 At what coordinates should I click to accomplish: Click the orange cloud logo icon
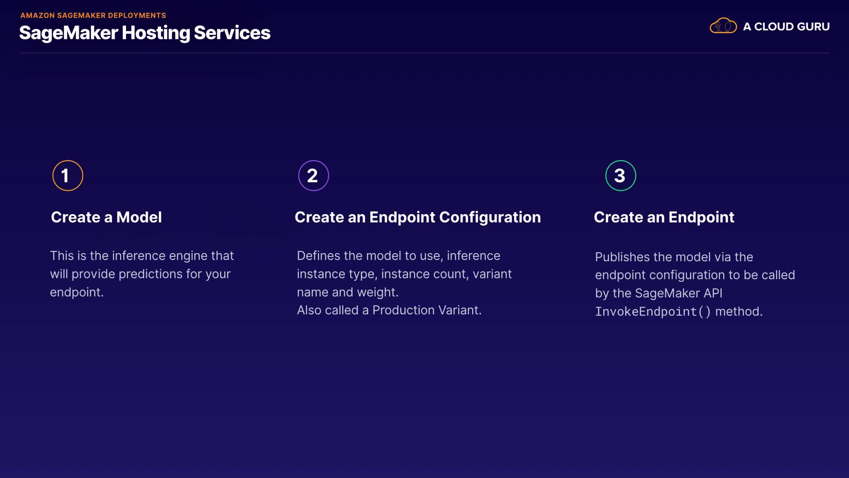coord(723,26)
